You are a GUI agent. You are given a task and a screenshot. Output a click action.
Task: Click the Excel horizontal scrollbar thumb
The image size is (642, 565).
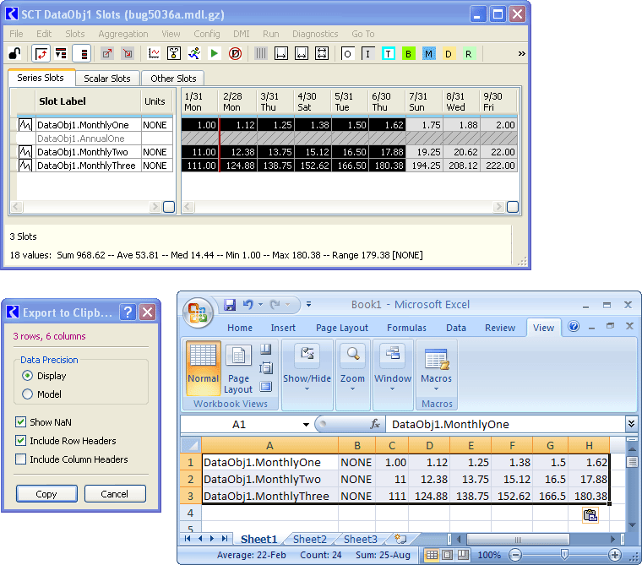518,539
